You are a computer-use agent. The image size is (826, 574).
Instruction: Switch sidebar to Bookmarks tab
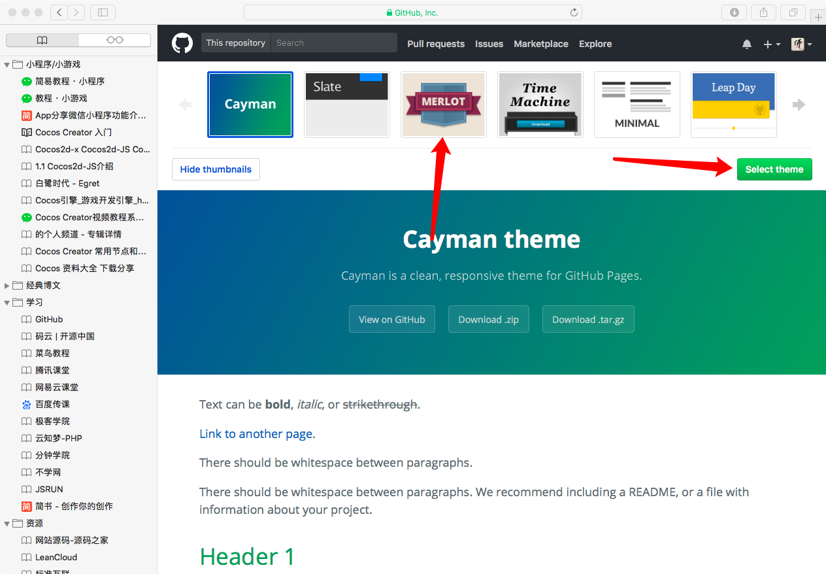point(42,40)
